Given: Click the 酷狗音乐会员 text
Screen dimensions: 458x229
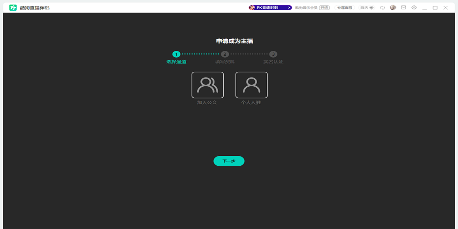Looking at the screenshot, I should [306, 8].
